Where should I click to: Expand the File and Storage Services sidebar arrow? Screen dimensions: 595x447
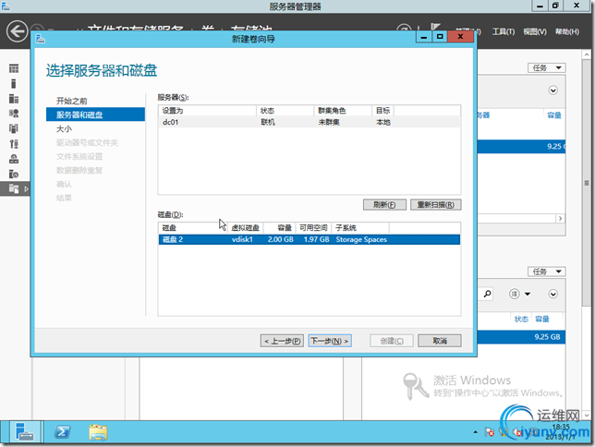[x=26, y=188]
